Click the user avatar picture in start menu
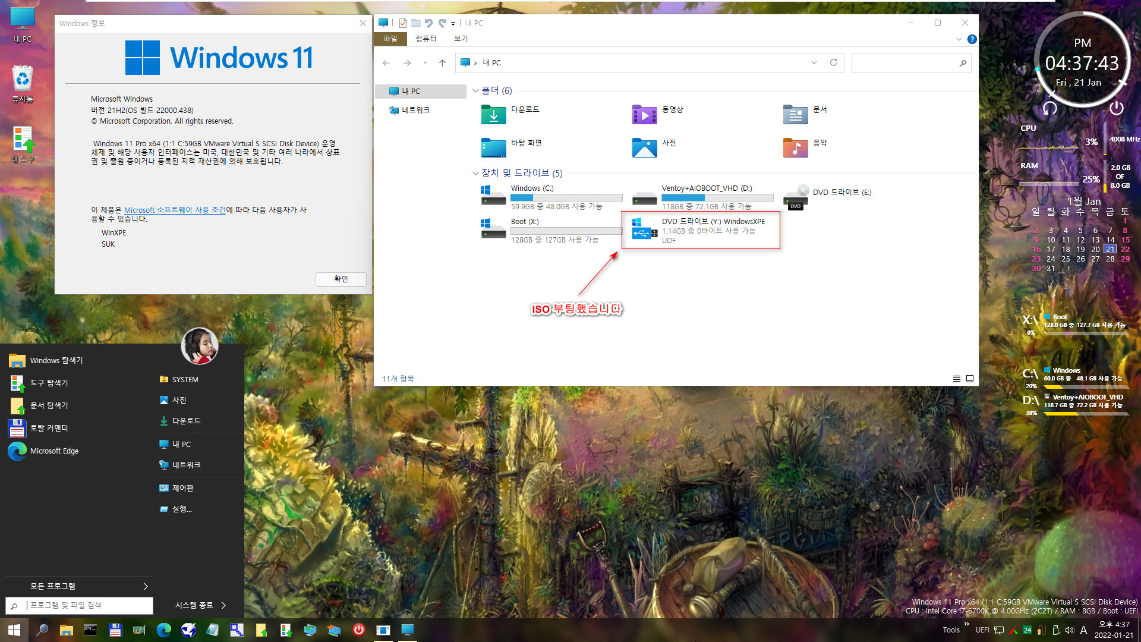 (x=200, y=346)
